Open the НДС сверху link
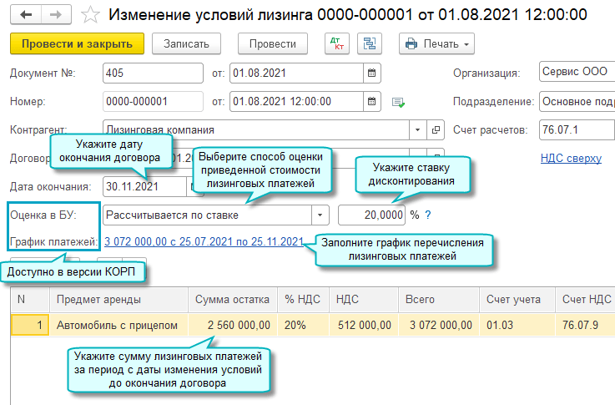This screenshot has width=615, height=405. 571,159
